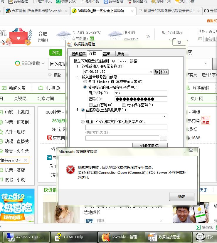Select the attach database file radio button
This screenshot has height=243, width=217.
pos(83,122)
